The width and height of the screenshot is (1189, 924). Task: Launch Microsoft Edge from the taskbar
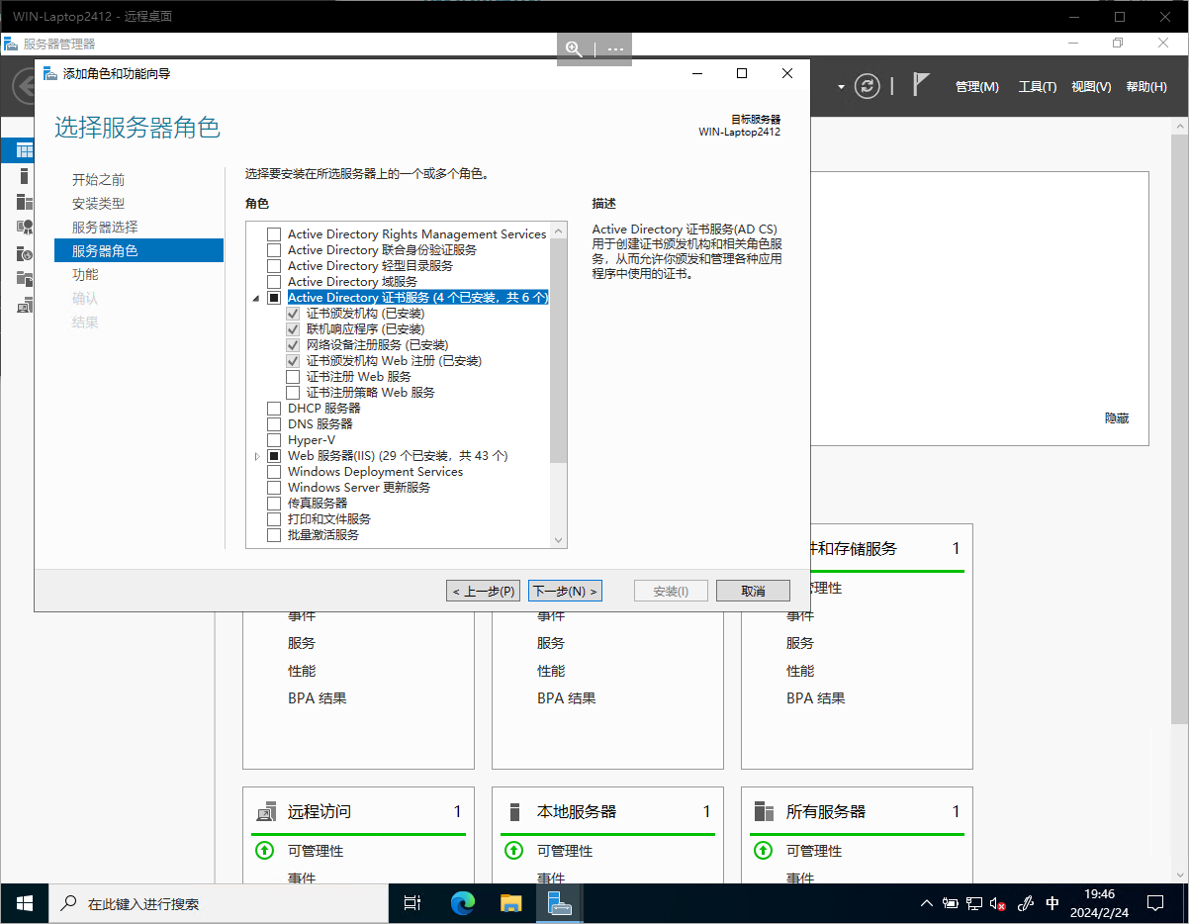click(x=462, y=903)
